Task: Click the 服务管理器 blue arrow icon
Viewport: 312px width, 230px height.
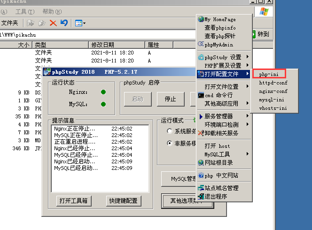Action: pyautogui.click(x=201, y=116)
